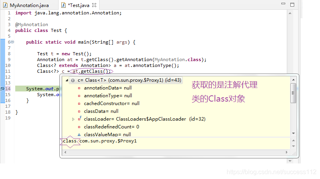
Task: Click the editor scroll-up arrow
Action: click(x=290, y=13)
